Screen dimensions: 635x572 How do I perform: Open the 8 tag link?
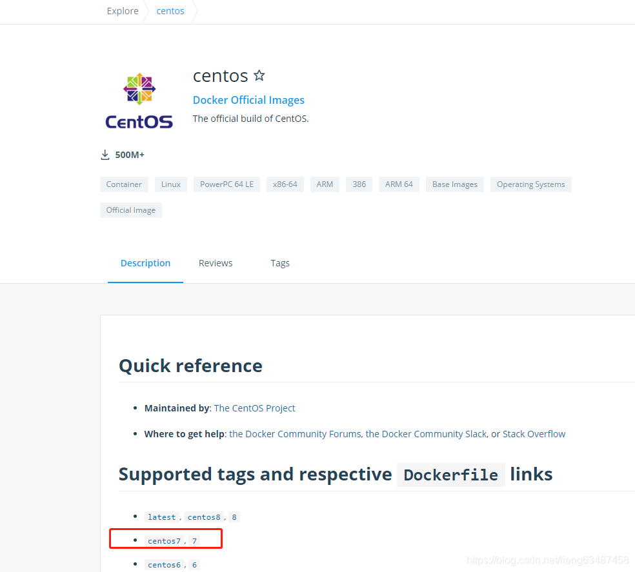pos(234,517)
